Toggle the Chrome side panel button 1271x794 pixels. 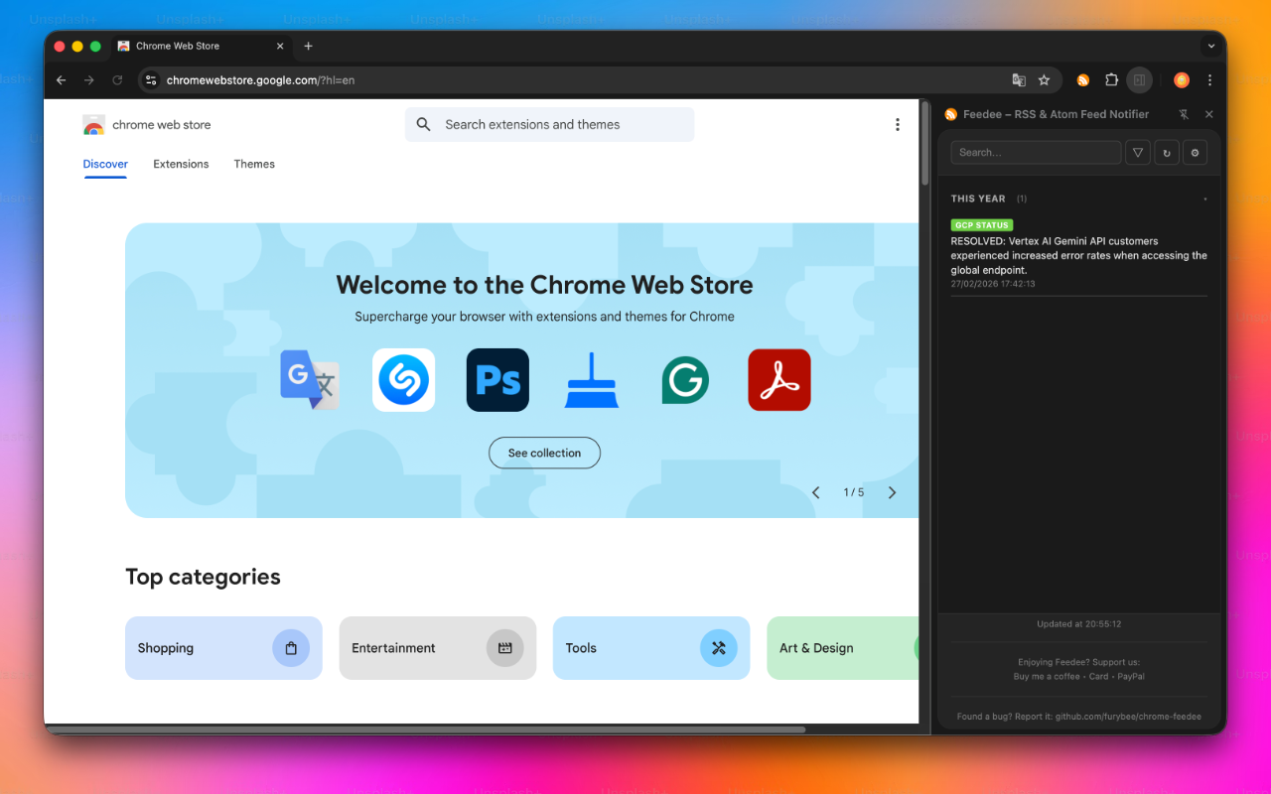1140,80
